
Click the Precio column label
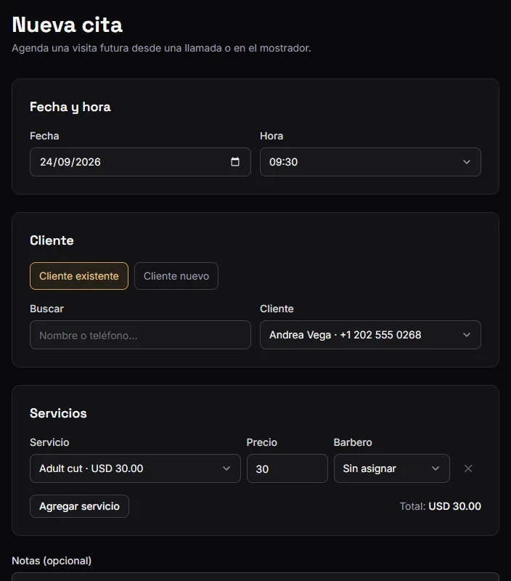pyautogui.click(x=262, y=442)
